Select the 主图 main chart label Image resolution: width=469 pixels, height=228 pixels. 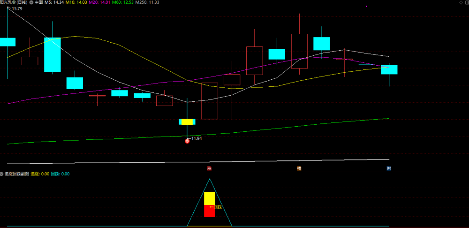coord(38,2)
